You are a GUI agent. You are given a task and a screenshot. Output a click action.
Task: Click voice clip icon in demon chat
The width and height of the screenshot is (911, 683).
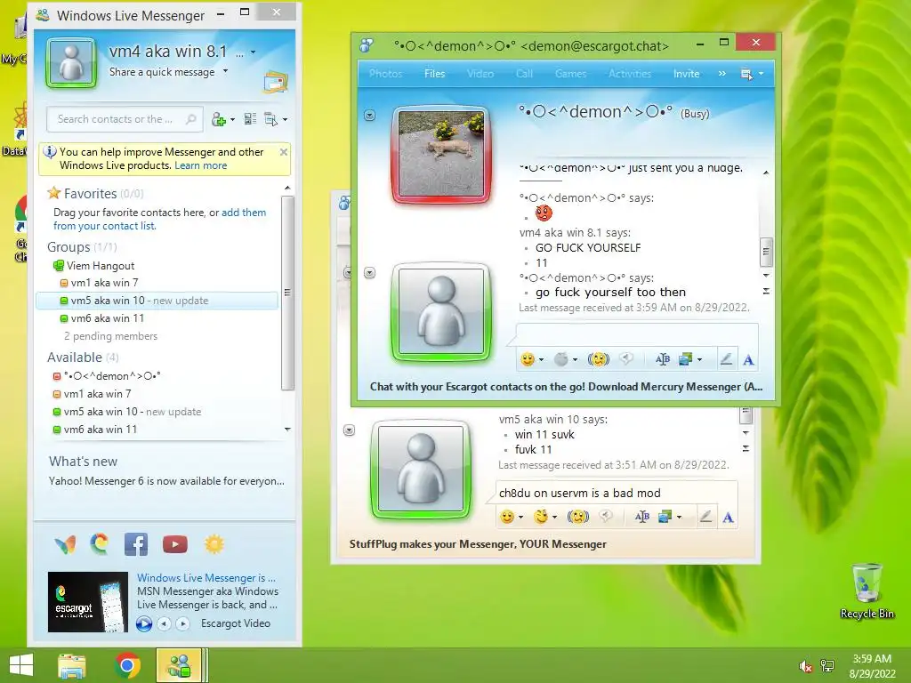point(625,359)
